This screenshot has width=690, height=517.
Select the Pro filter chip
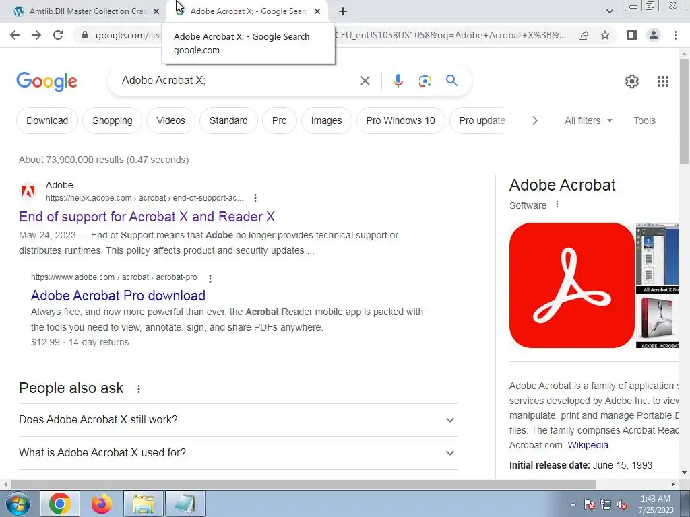tap(280, 120)
